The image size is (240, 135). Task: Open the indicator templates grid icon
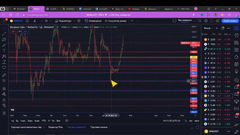point(79,21)
